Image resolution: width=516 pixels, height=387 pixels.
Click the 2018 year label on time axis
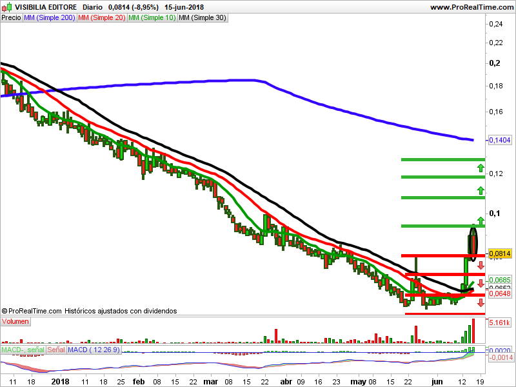tap(60, 382)
